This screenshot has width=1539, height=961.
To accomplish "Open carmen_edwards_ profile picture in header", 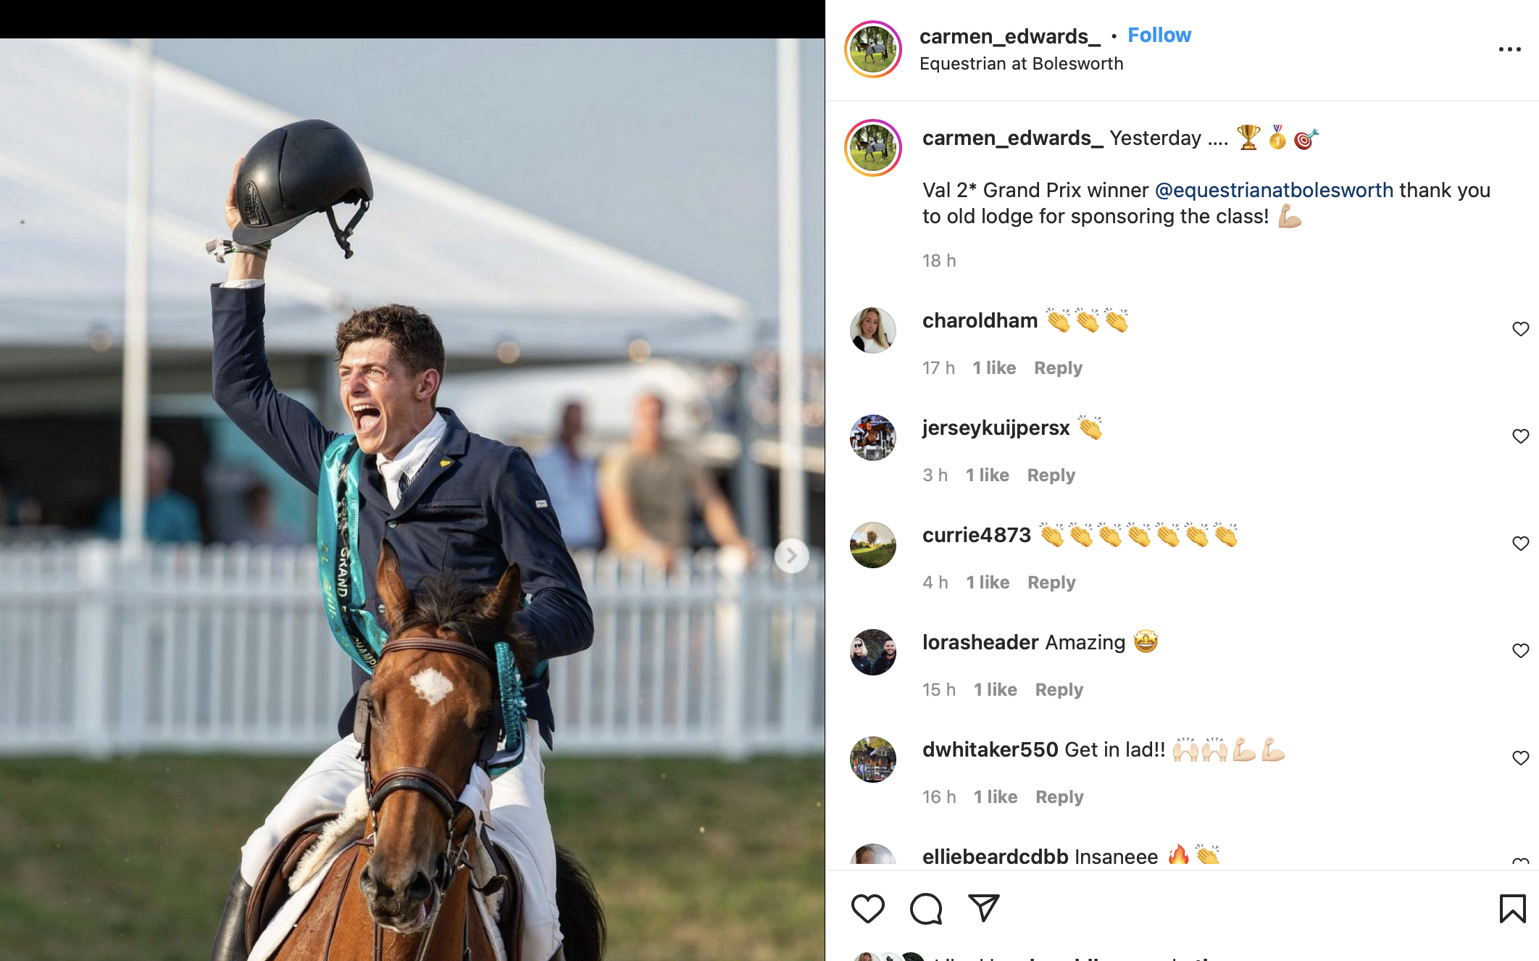I will pyautogui.click(x=873, y=49).
